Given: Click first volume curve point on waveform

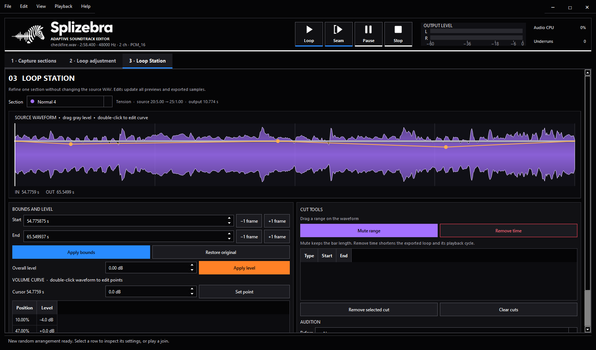Looking at the screenshot, I should [x=71, y=144].
